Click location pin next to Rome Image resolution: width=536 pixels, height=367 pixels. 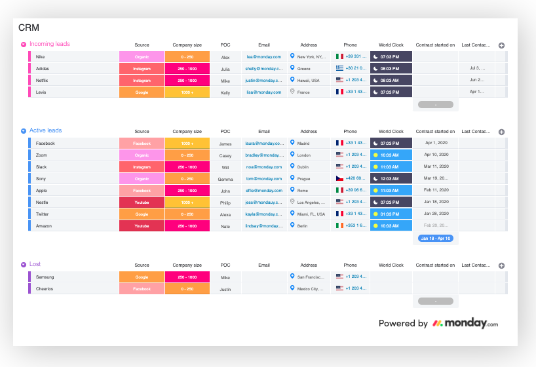(292, 189)
